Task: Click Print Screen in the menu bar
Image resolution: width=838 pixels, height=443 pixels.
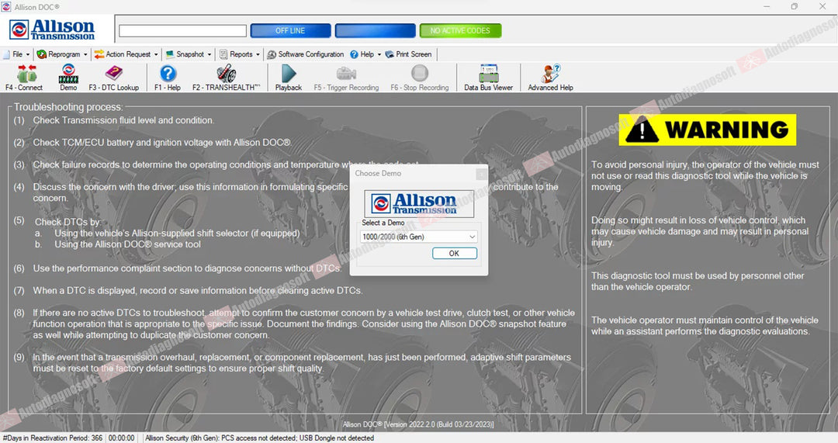Action: click(408, 54)
